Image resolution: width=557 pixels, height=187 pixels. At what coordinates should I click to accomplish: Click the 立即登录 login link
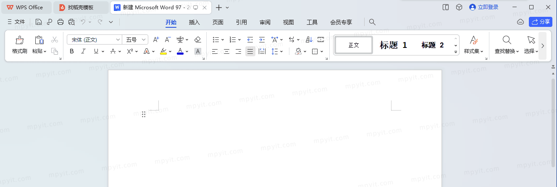coord(484,7)
